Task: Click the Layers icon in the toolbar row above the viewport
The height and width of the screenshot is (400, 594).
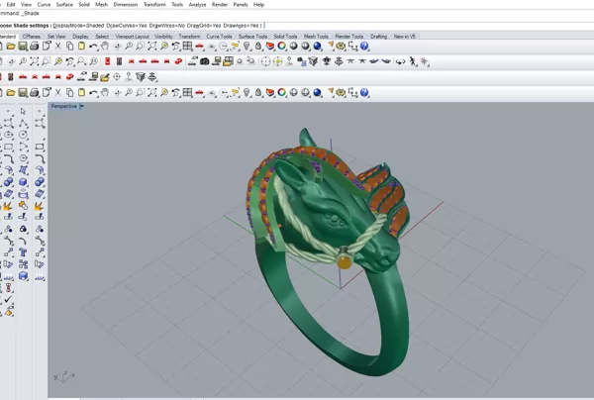Action: point(270,92)
